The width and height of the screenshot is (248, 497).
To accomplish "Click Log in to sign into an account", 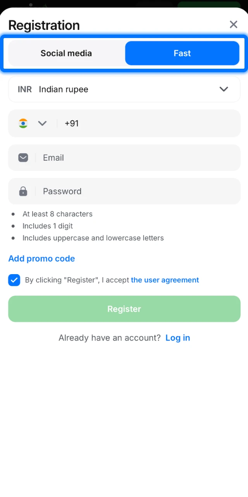I will tap(178, 338).
